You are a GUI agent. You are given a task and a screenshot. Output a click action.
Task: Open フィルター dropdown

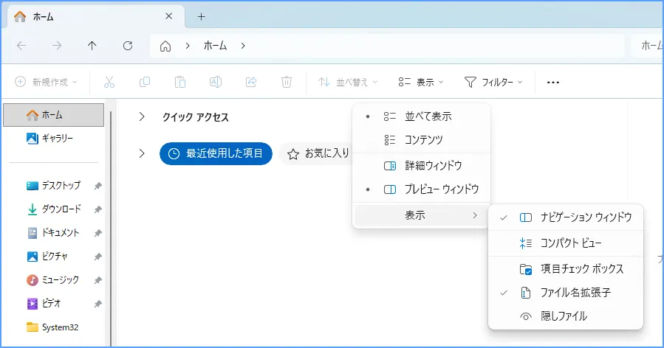[493, 82]
